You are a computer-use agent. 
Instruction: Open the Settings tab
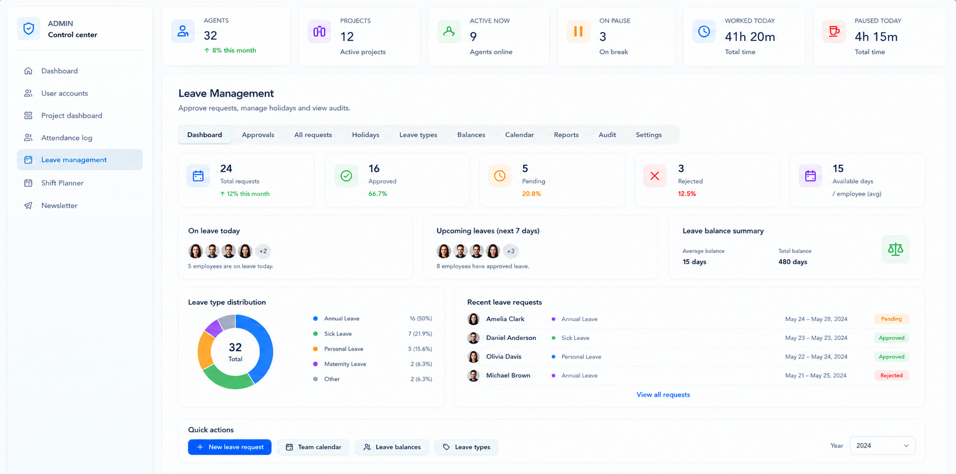tap(649, 135)
